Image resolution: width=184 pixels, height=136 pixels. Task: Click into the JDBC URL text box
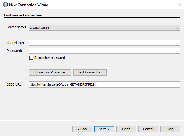tap(105, 84)
